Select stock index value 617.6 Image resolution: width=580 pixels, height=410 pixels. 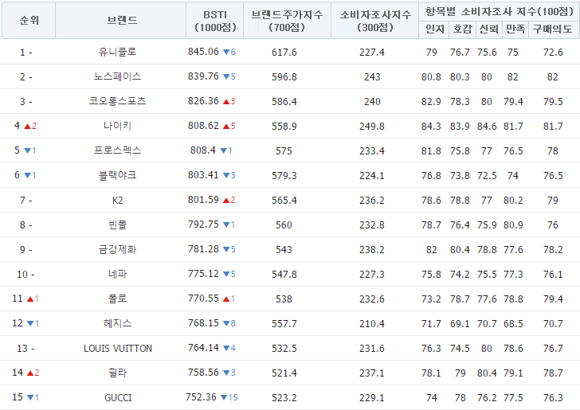click(x=284, y=52)
